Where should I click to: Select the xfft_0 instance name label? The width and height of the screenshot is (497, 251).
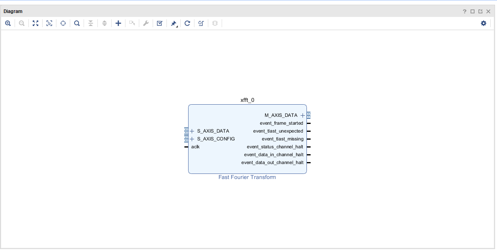pos(247,100)
